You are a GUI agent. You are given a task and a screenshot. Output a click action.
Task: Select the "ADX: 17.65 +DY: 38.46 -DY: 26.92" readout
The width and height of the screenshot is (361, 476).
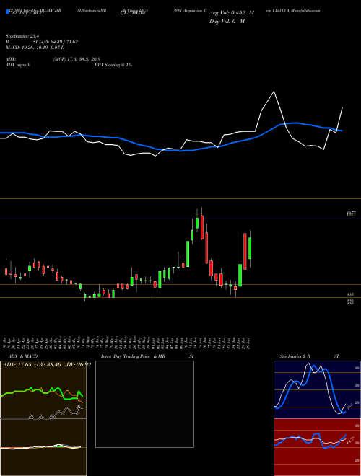click(x=47, y=365)
